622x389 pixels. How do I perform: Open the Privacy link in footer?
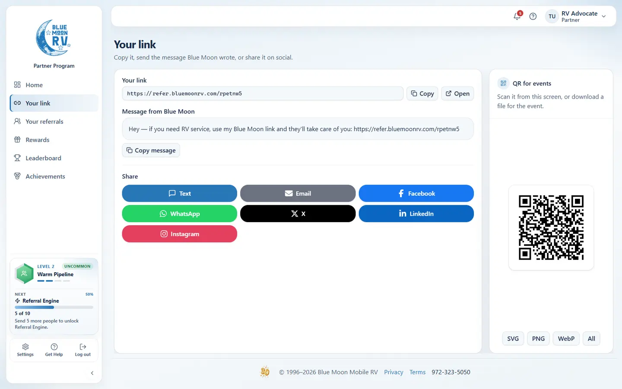pyautogui.click(x=394, y=372)
